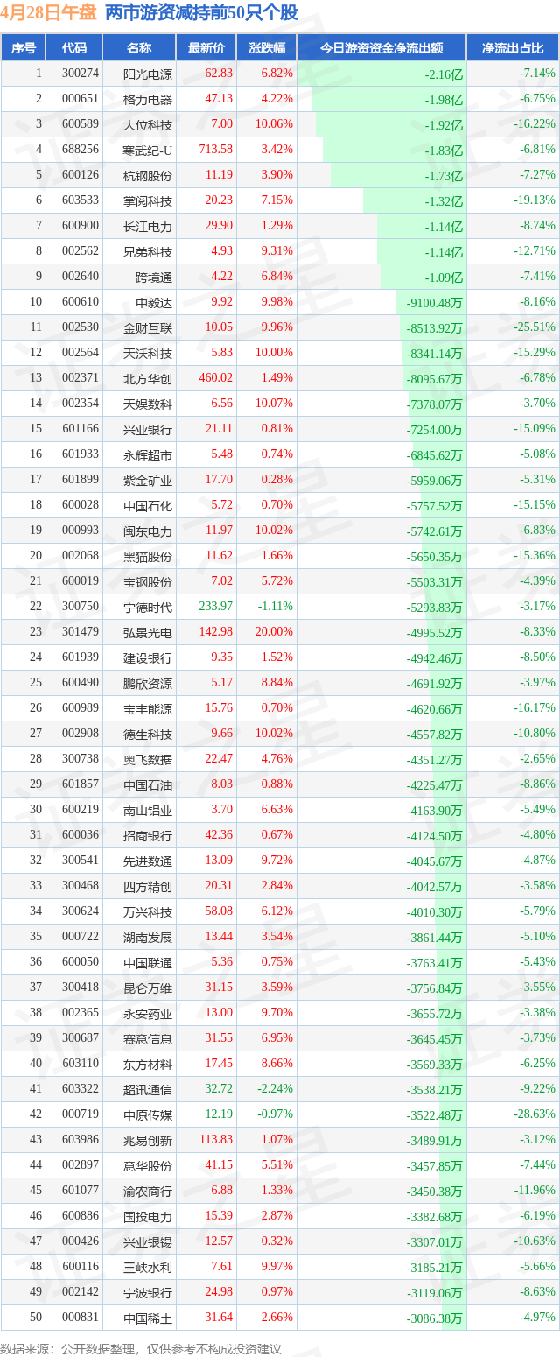
Task: Select stock name 跨境通
Action: (154, 277)
